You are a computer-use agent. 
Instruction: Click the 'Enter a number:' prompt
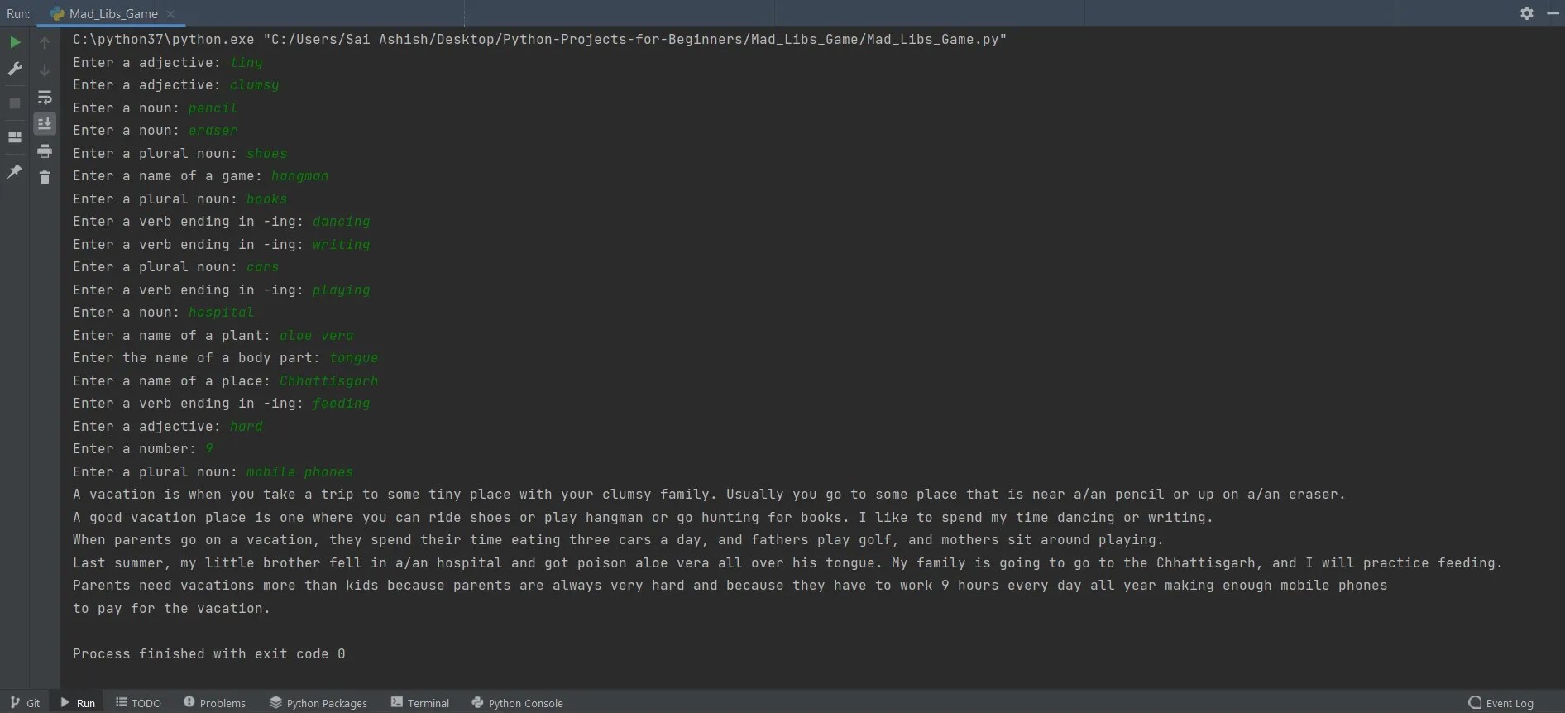(x=134, y=449)
